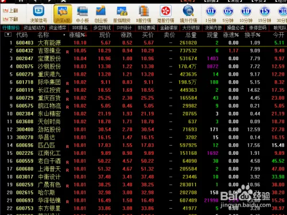The height and width of the screenshot is (215, 287).
Task: Select stock row 重庆百货
Action: click(x=143, y=98)
